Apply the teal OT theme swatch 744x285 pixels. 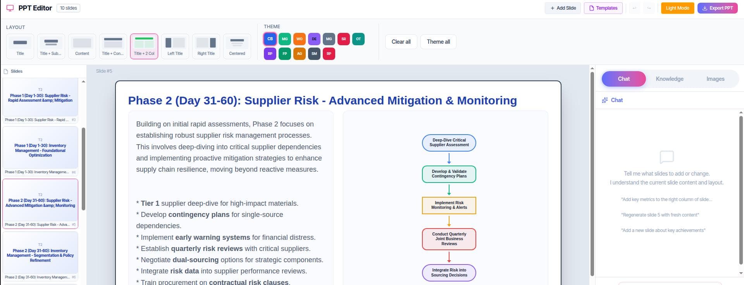tap(358, 39)
